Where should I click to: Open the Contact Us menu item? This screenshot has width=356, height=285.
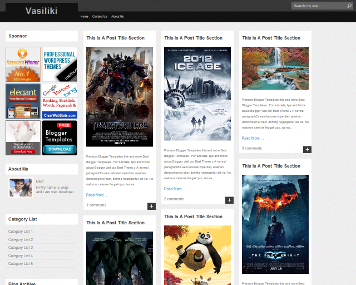(x=100, y=17)
